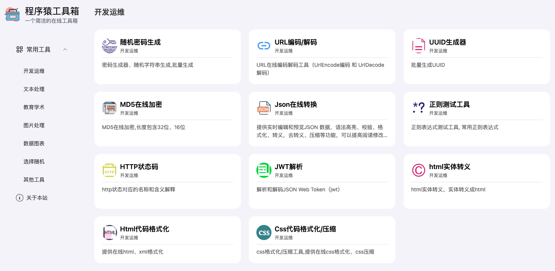Screen dimensions: 555x271
Task: Open the 图片处理 sidebar category
Action: point(34,125)
